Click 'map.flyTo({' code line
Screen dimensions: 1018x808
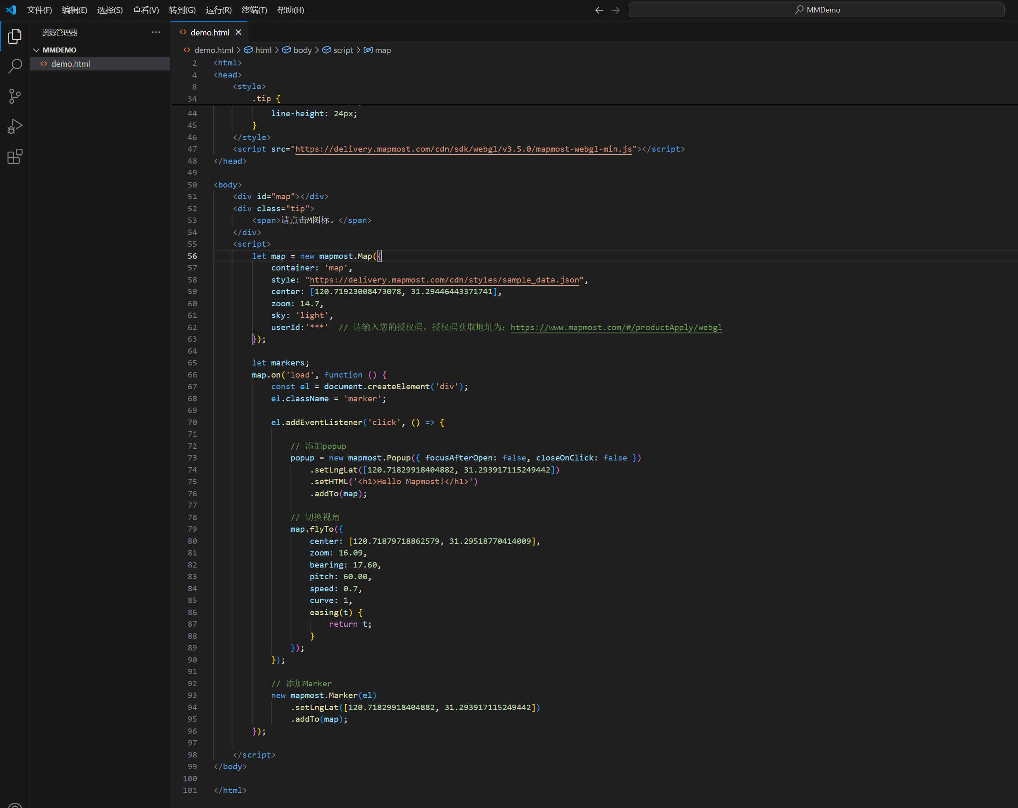coord(317,529)
